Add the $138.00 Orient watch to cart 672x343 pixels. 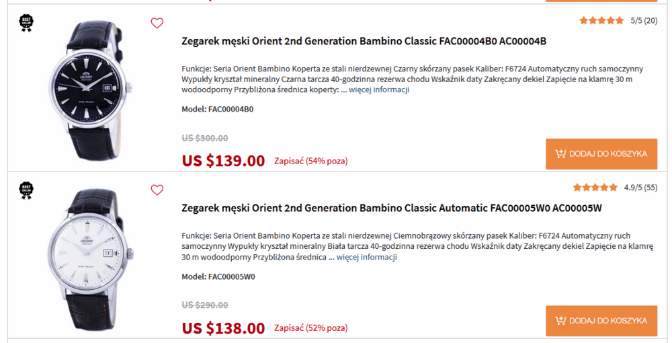601,321
